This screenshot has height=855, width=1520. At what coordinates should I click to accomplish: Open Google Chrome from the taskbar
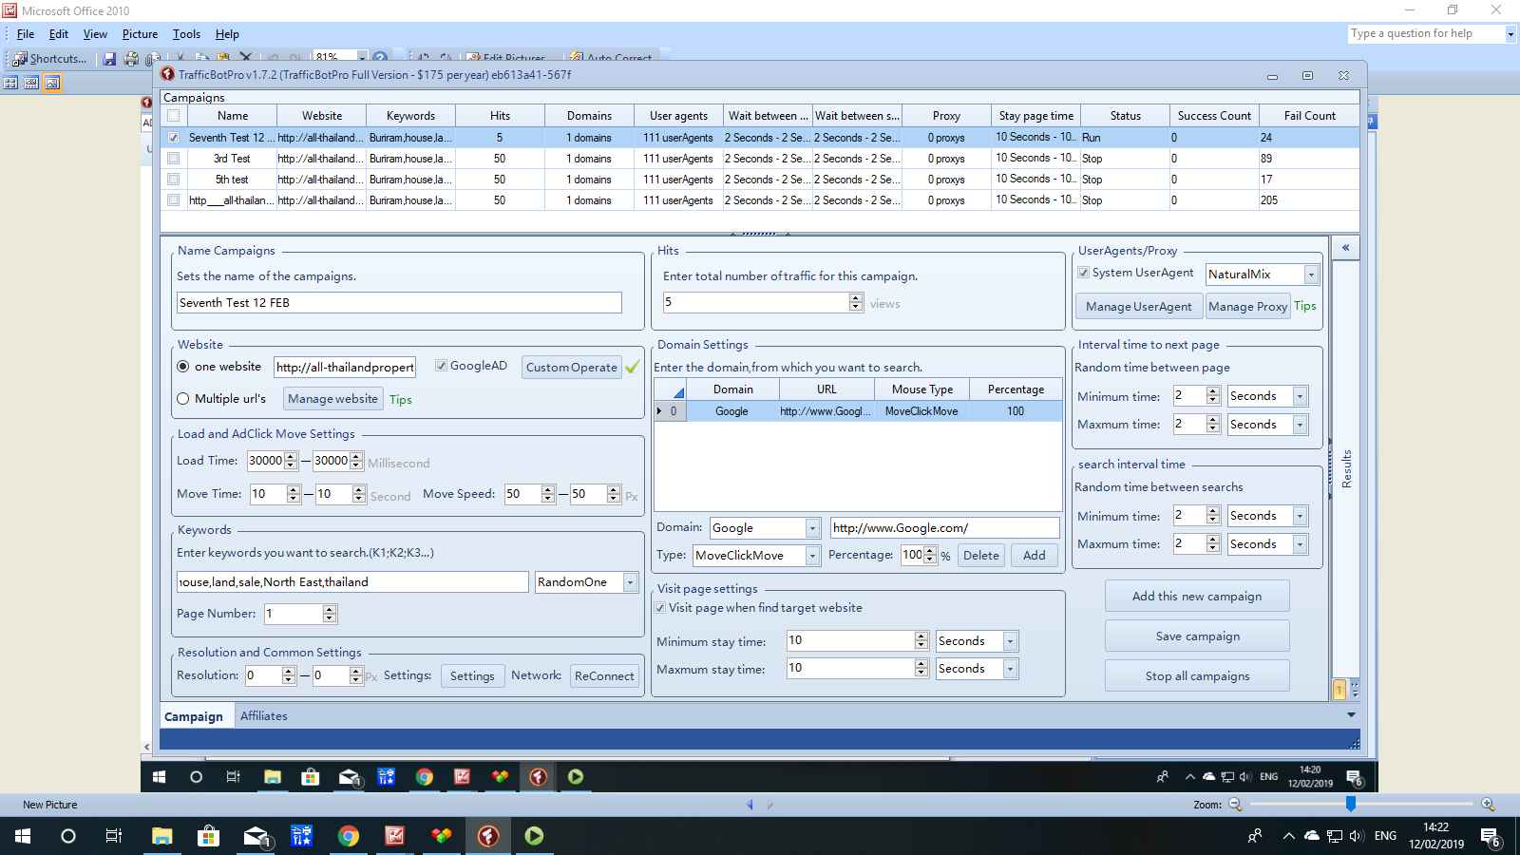(x=349, y=836)
